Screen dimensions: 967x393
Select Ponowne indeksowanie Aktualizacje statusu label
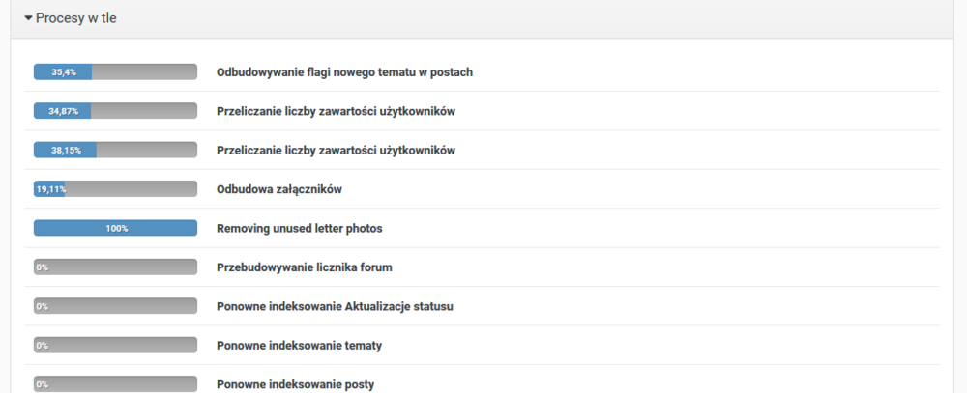pos(335,306)
